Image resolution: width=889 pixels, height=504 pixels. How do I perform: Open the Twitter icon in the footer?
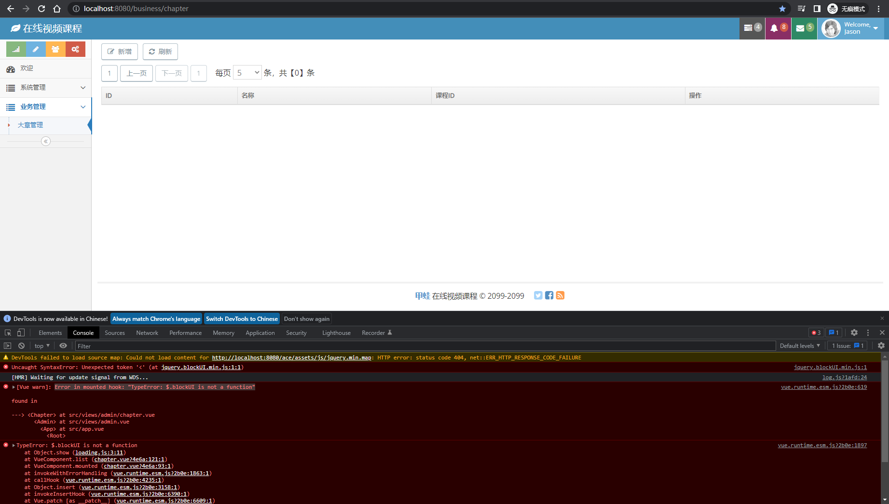click(538, 295)
